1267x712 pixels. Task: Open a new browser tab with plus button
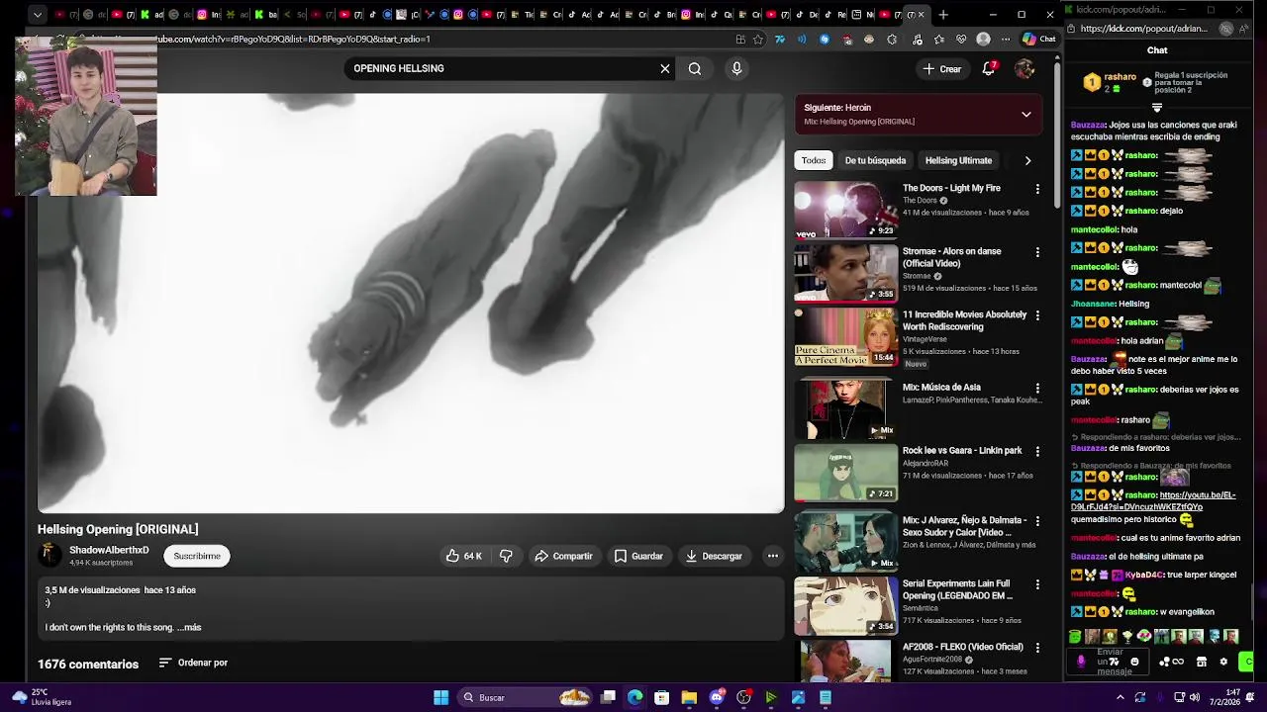tap(943, 15)
